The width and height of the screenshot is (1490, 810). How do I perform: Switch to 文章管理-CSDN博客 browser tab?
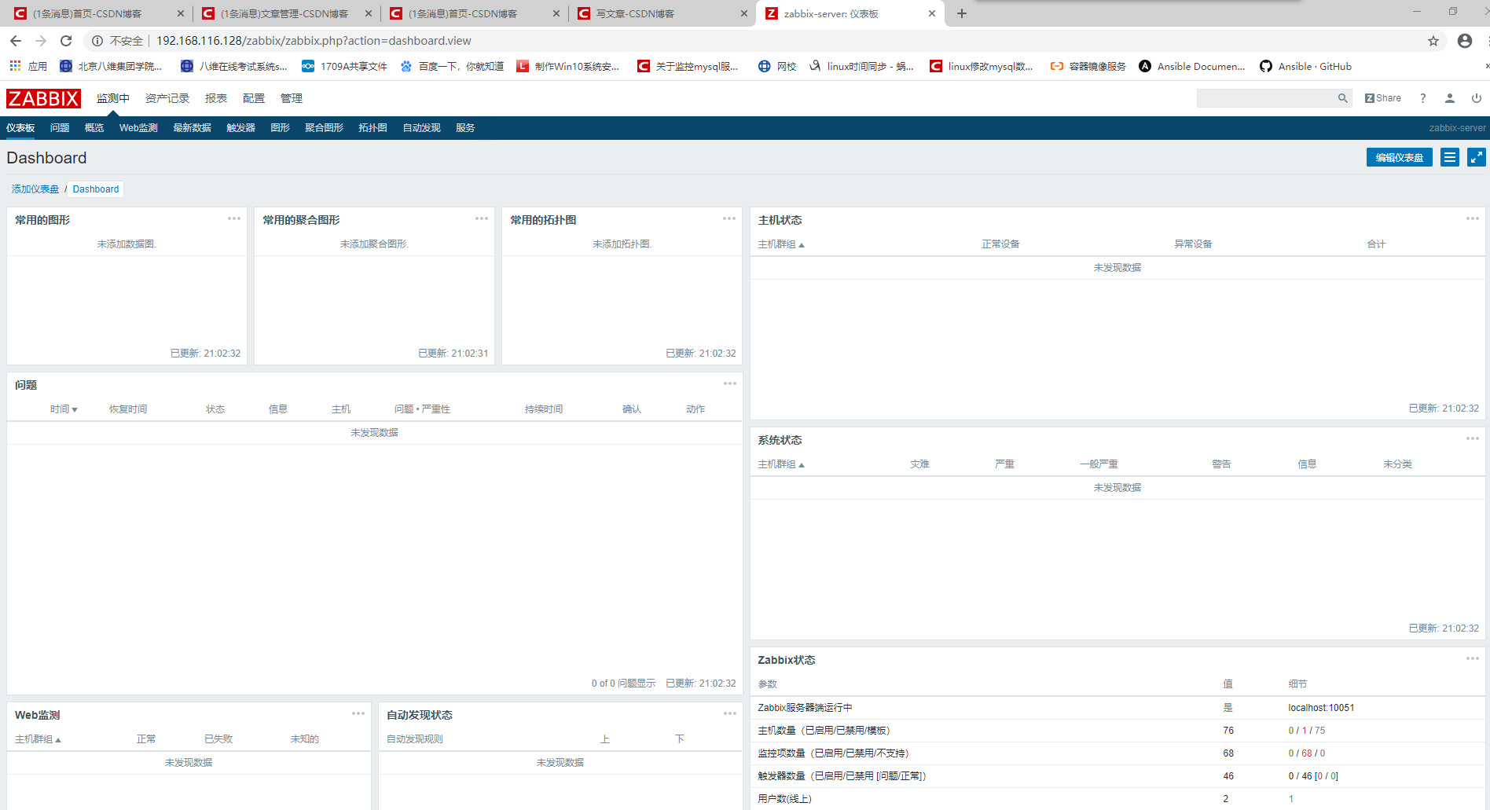coord(286,13)
